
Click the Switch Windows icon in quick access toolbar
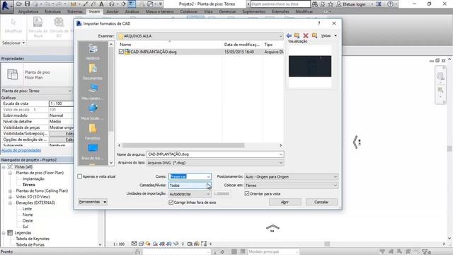tap(150, 4)
